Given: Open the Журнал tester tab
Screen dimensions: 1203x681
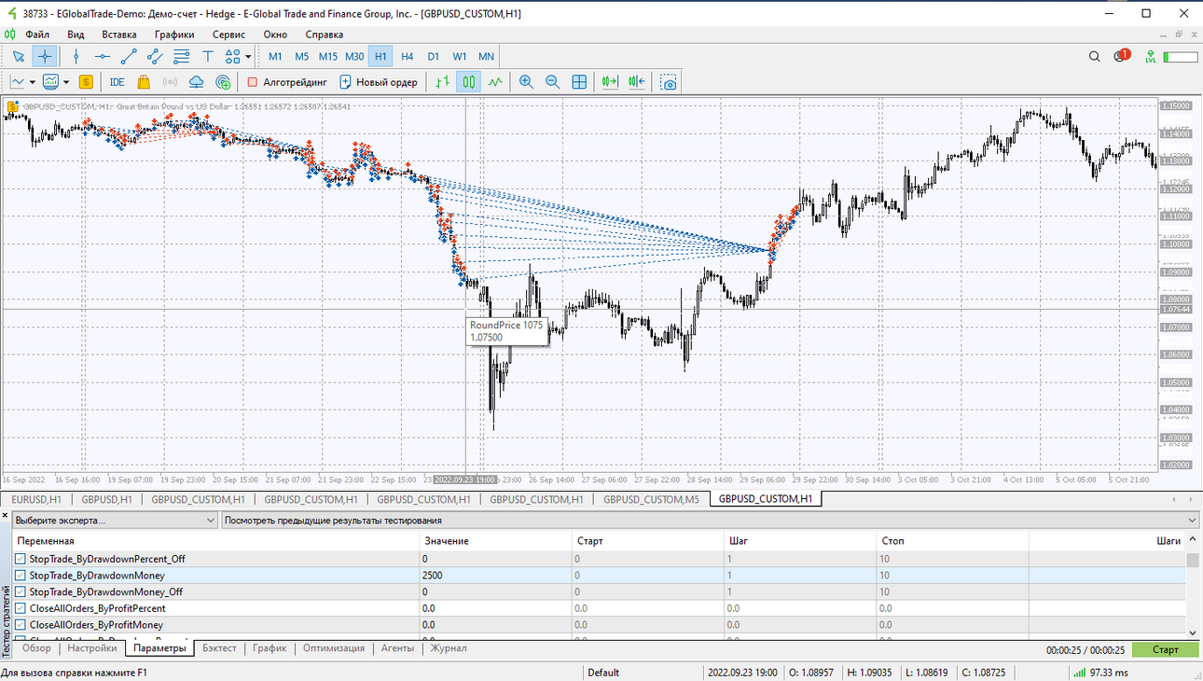Looking at the screenshot, I should tap(449, 648).
